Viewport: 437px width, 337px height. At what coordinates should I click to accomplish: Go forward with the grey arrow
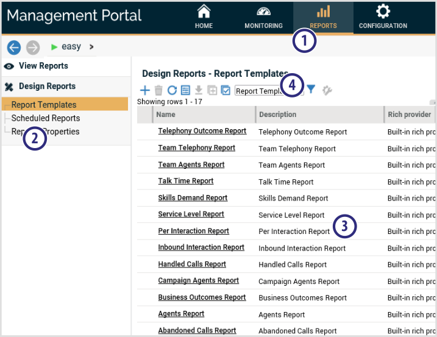(x=33, y=48)
